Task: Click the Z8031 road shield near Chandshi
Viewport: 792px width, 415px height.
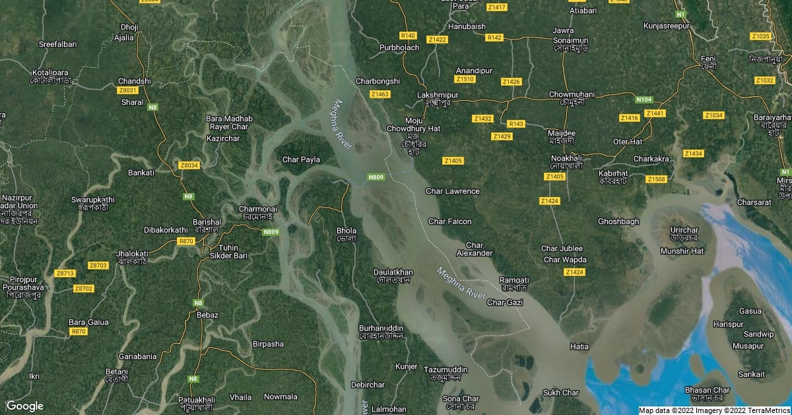Action: coord(128,90)
